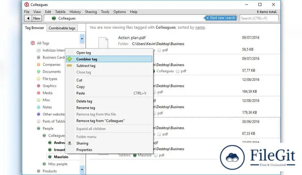The width and height of the screenshot is (302, 175).
Task: Click the Products tag icon
Action: [39, 171]
